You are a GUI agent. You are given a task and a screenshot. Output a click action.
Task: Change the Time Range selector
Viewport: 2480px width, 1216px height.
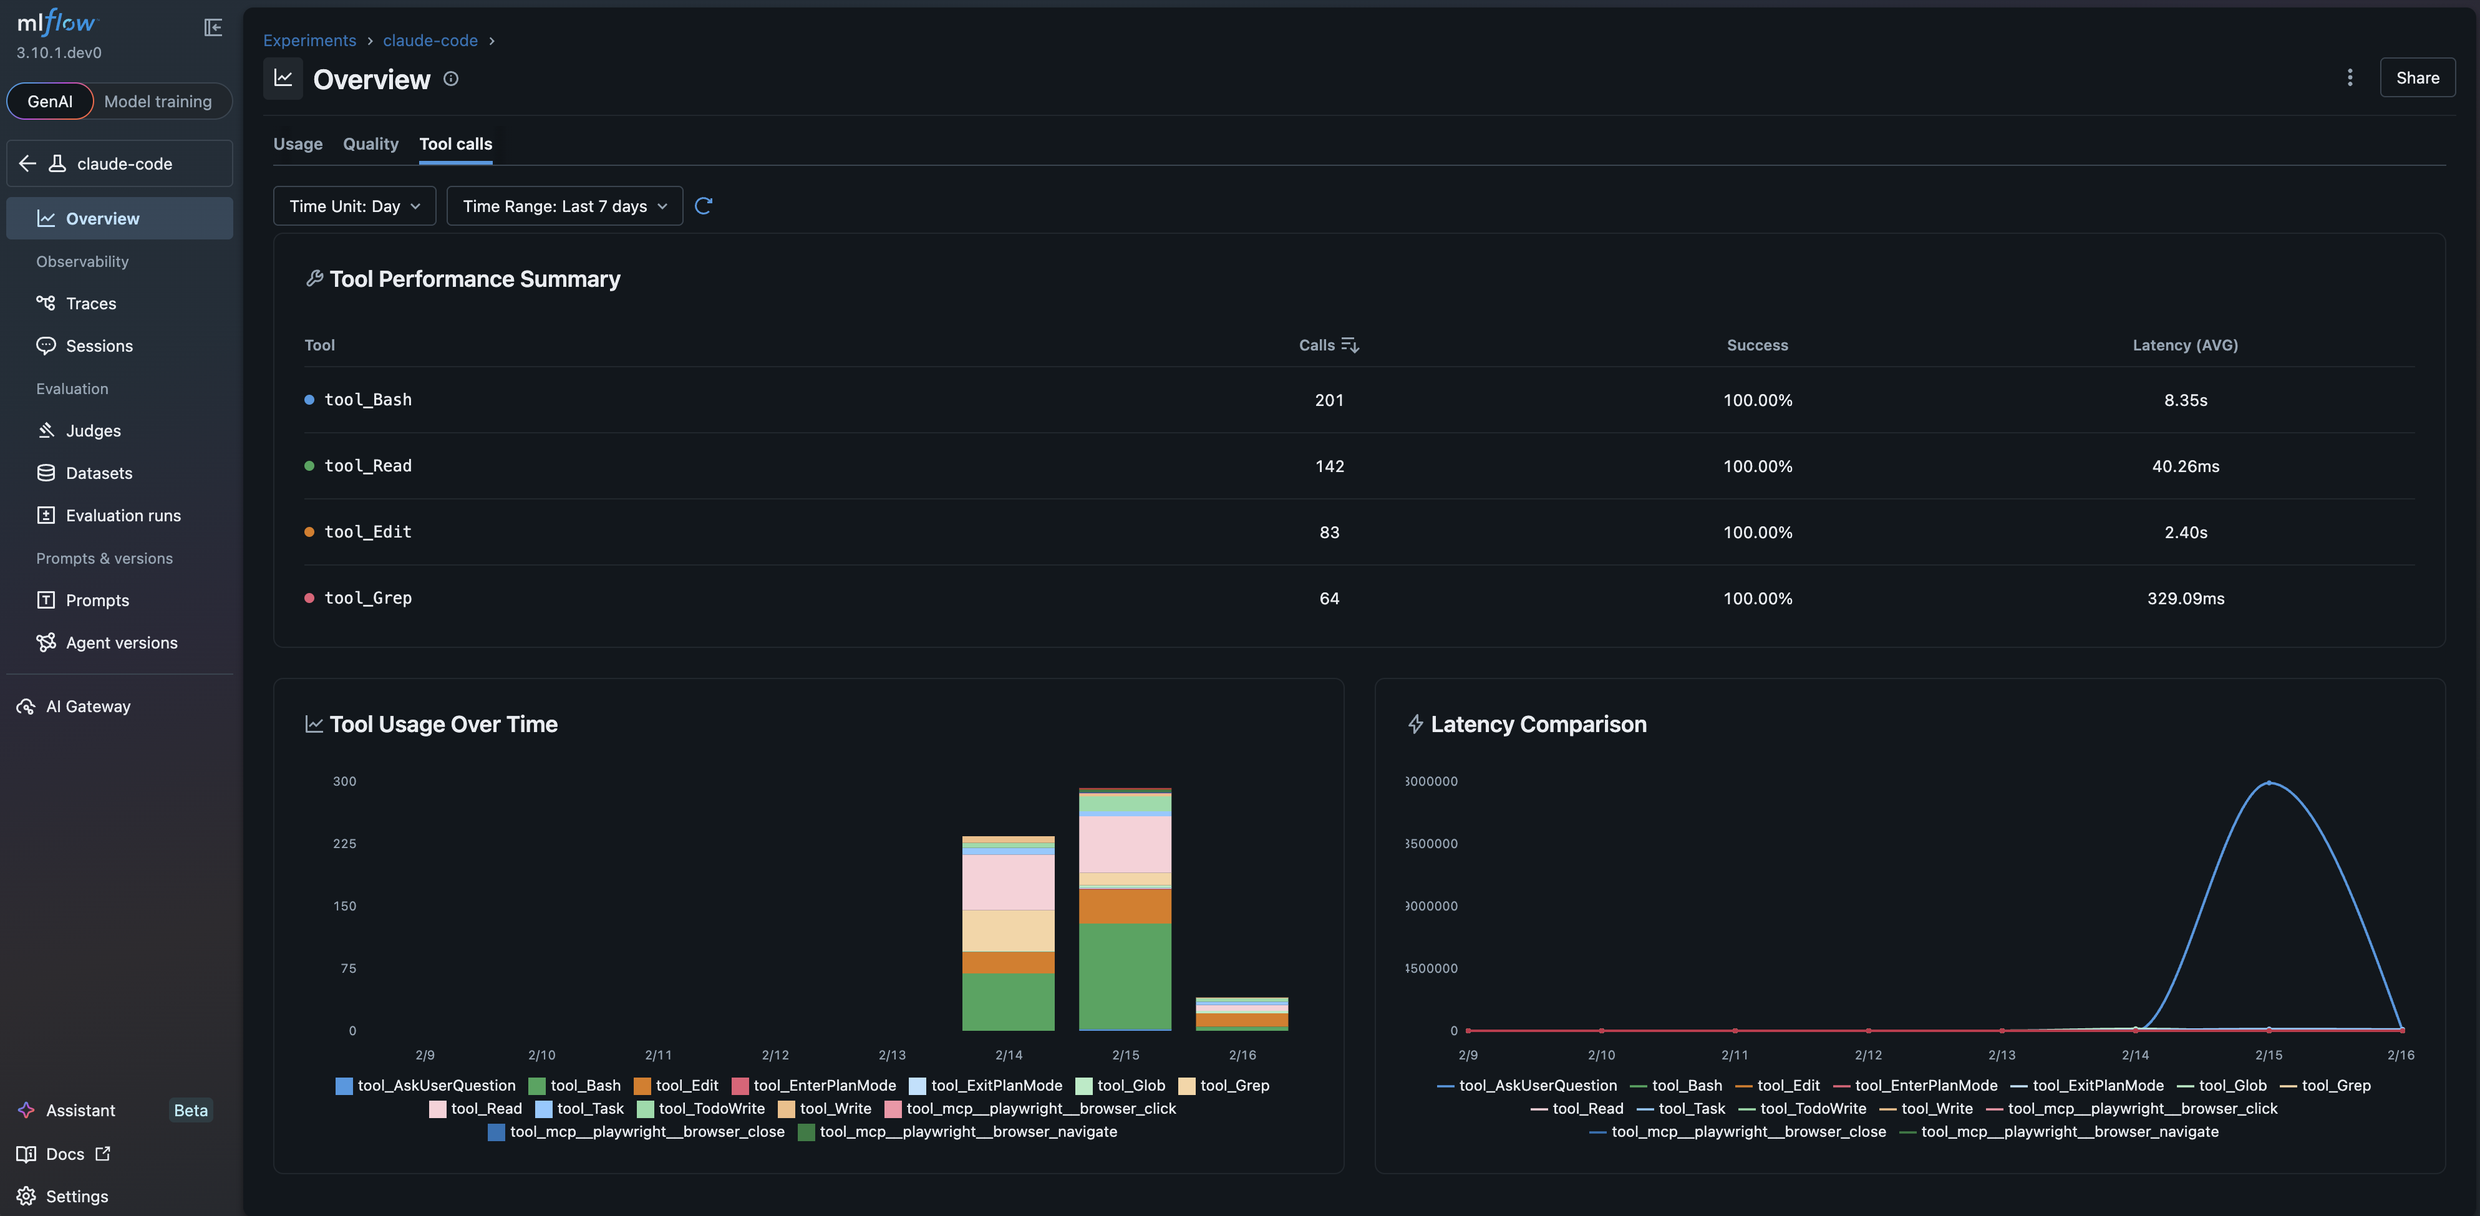pyautogui.click(x=564, y=205)
